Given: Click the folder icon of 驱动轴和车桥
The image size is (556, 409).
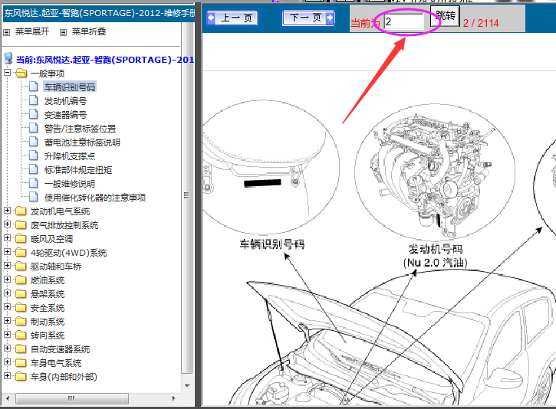Looking at the screenshot, I should [x=21, y=267].
